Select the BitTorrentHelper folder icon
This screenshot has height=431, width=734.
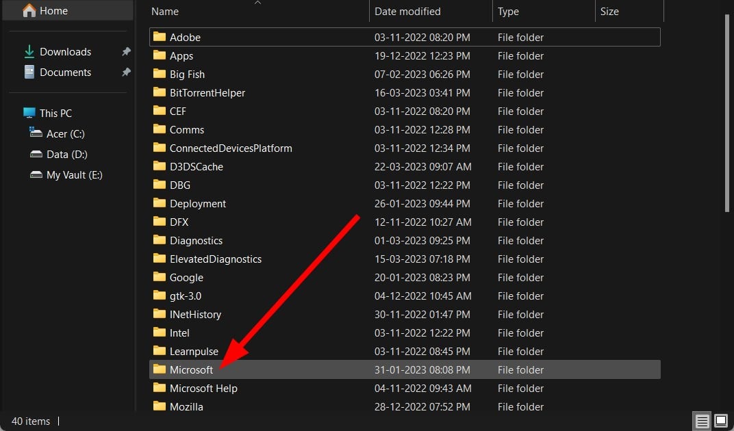(160, 92)
